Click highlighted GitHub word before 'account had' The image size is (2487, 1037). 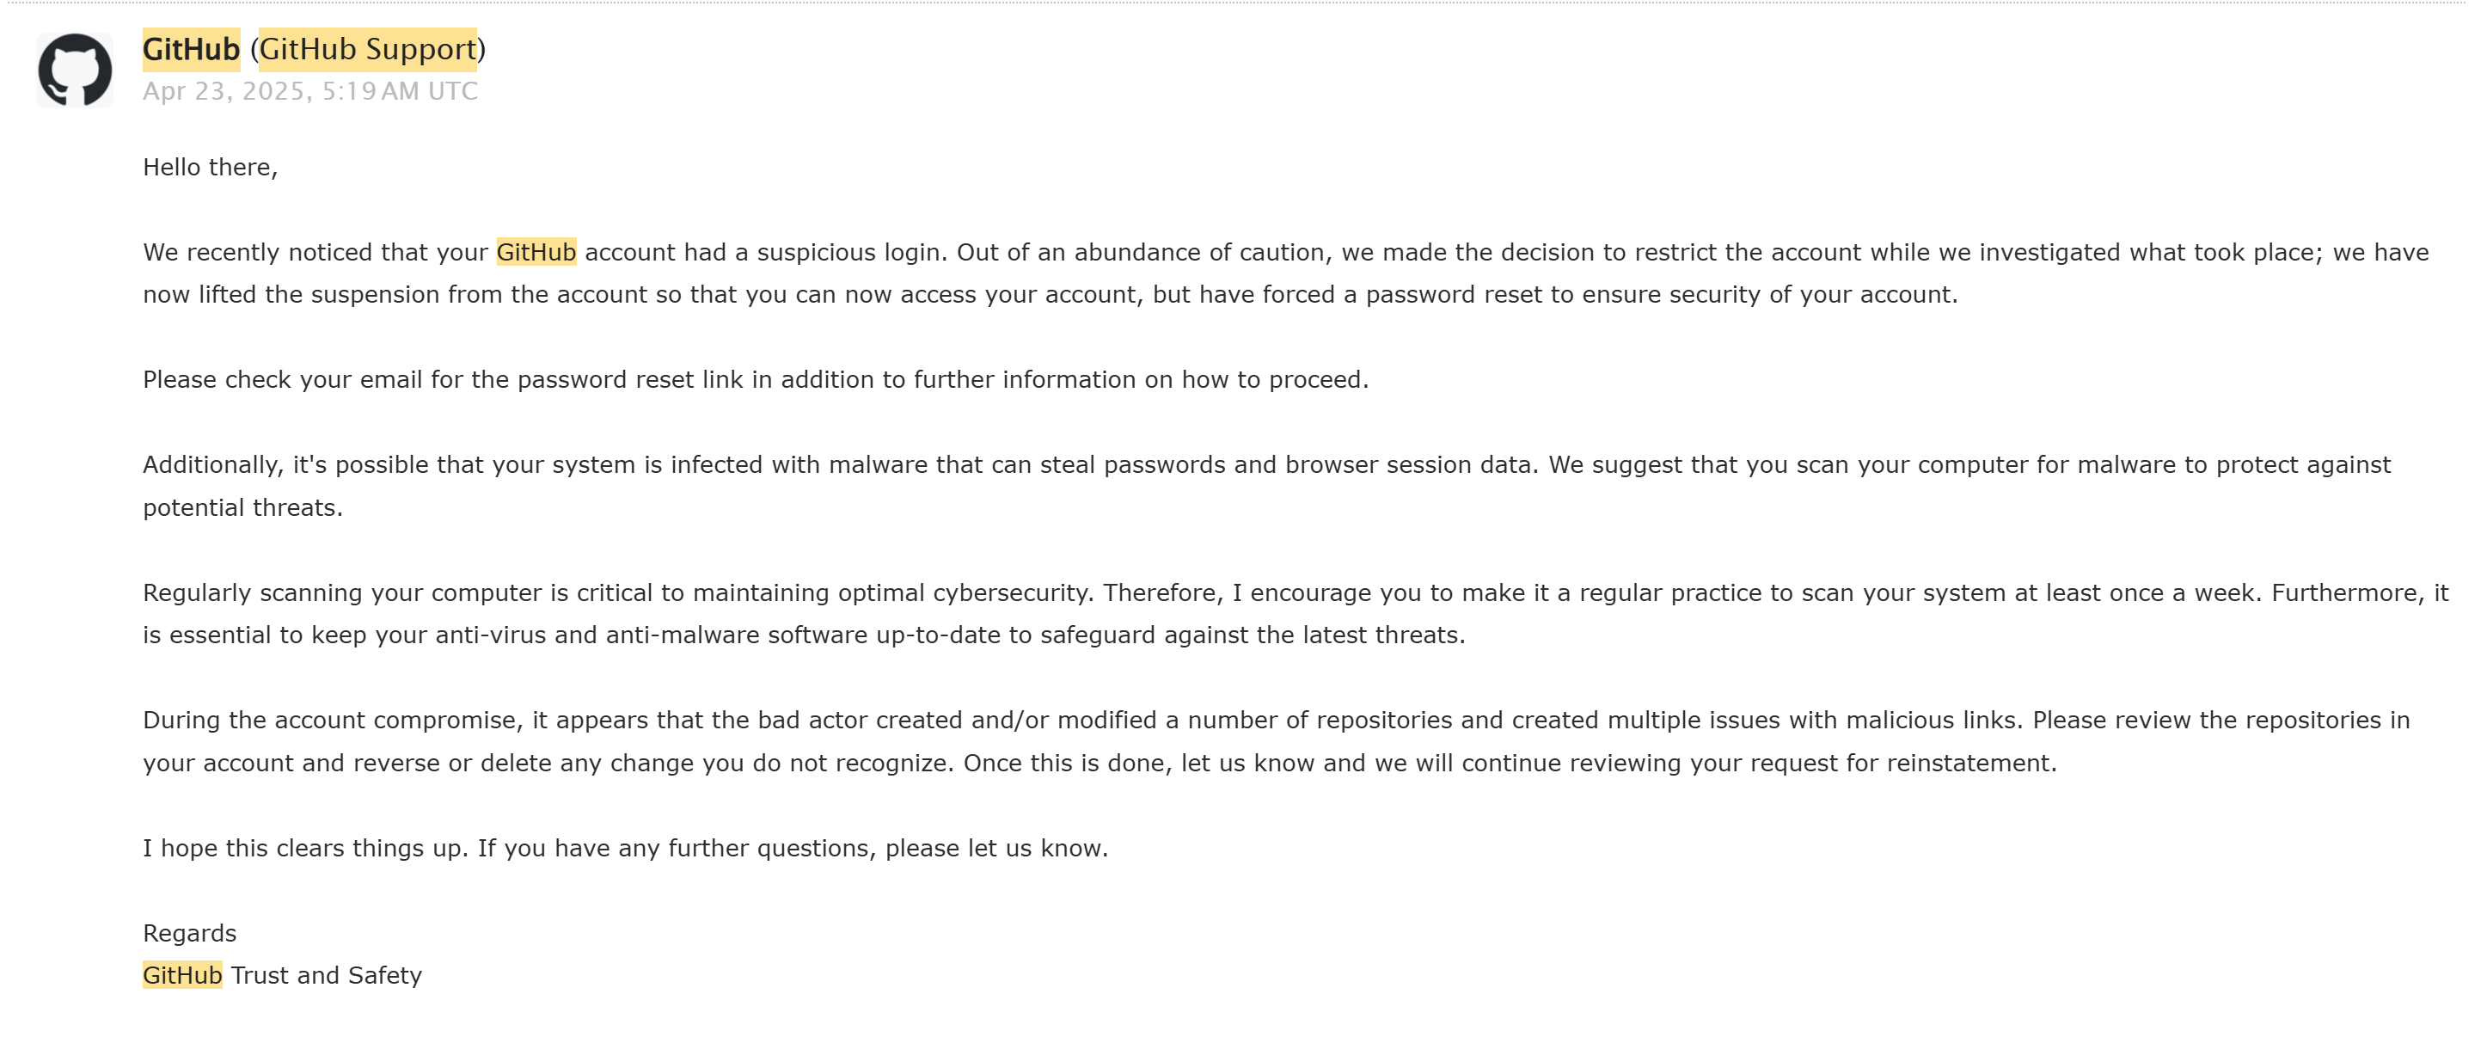tap(536, 252)
